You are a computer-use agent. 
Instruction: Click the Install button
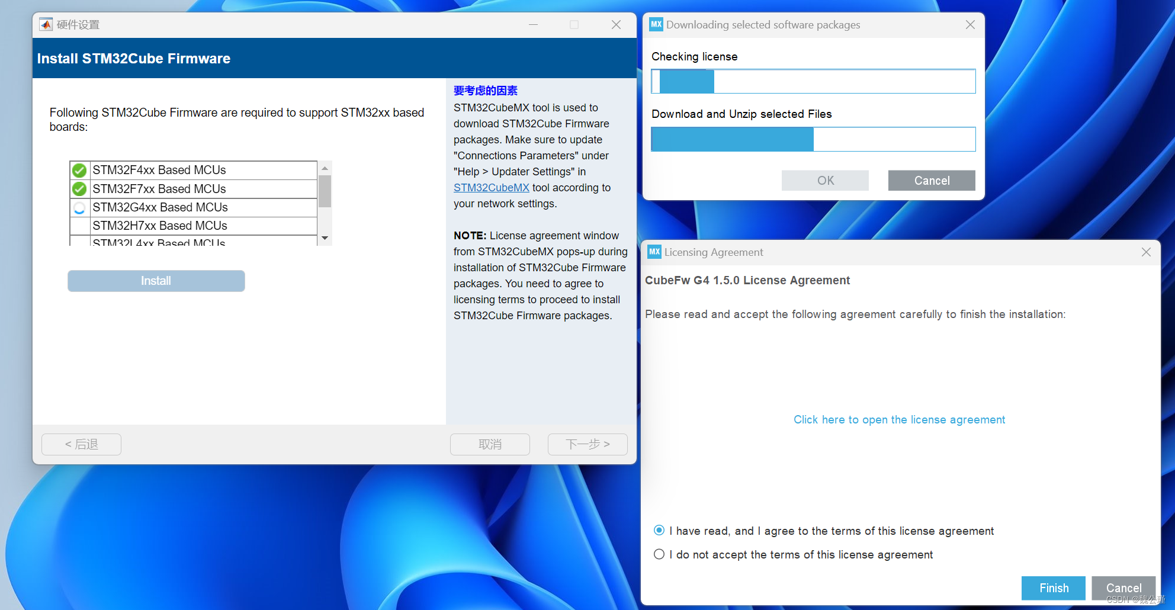pos(156,281)
